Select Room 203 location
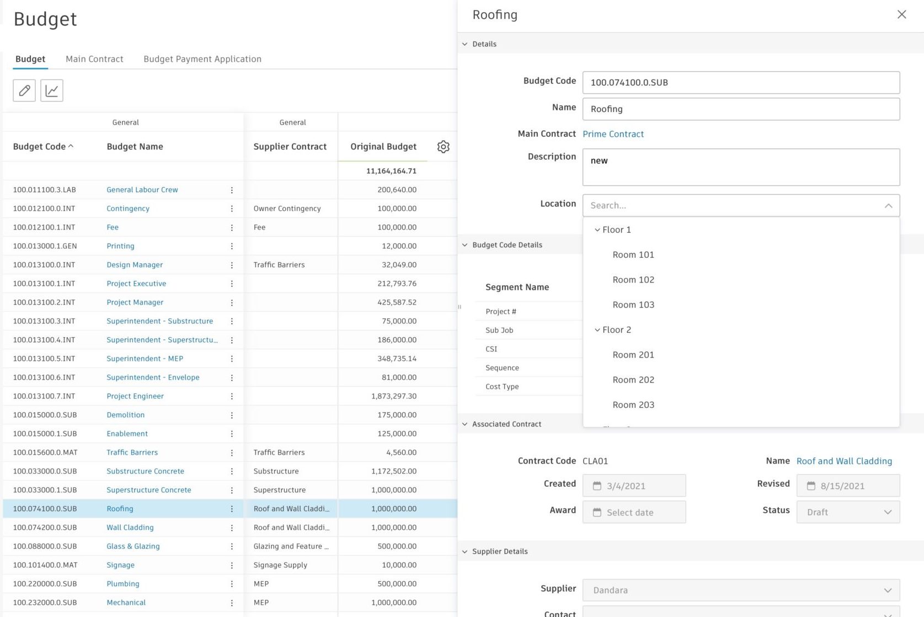924x617 pixels. (633, 405)
